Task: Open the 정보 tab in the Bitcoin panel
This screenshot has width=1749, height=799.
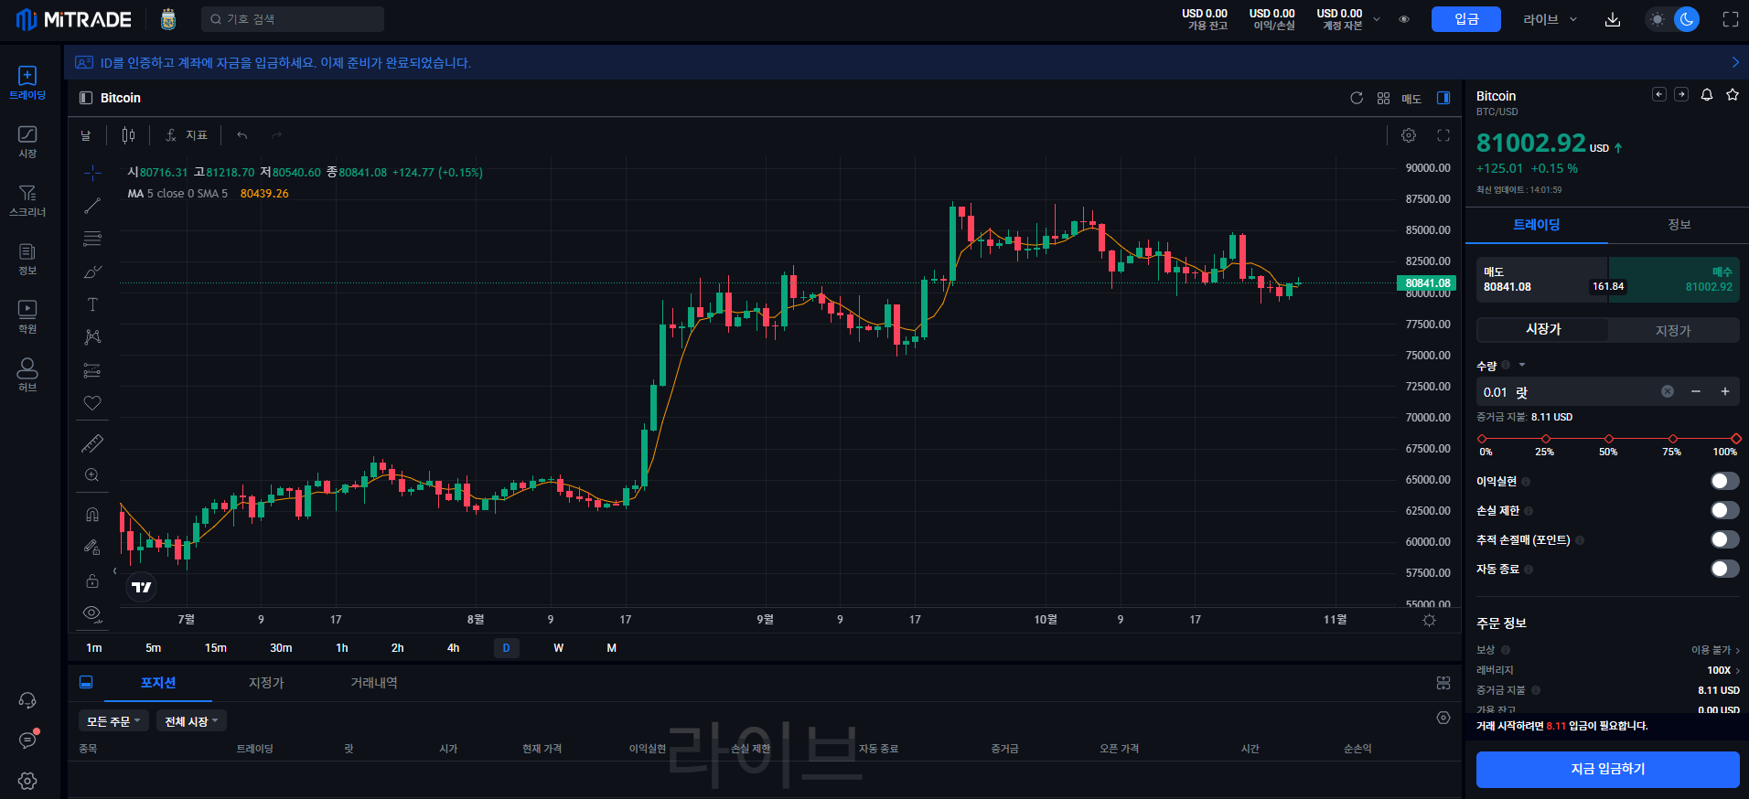Action: (1679, 225)
